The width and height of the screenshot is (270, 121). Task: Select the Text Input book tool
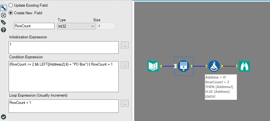[153, 66]
